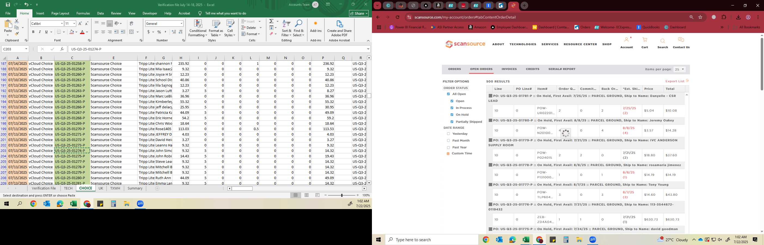Toggle Italic formatting in Excel
The image size is (764, 245).
click(40, 32)
